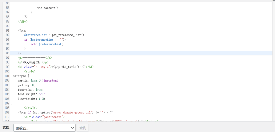
Task: Click the line-height: 1.2; declaration
Action: [31, 99]
